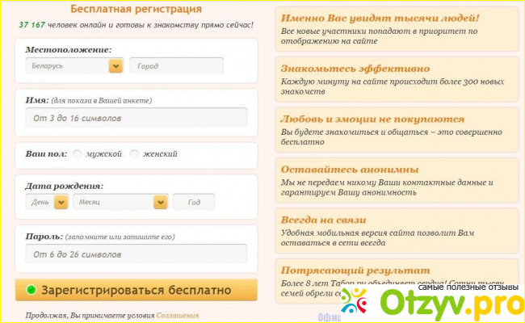
Task: Select the женский gender radio button
Action: point(135,153)
